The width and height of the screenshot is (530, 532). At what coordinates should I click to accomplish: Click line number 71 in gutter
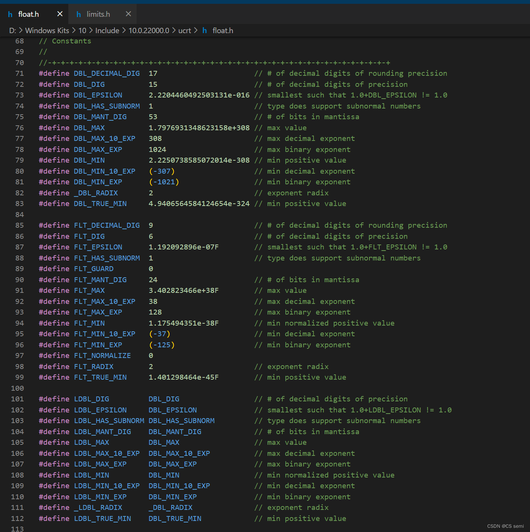point(19,73)
